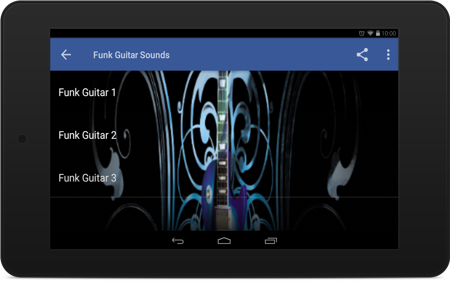The image size is (450, 281).
Task: Tap the empty row below Funk Guitar 3
Action: (224, 214)
